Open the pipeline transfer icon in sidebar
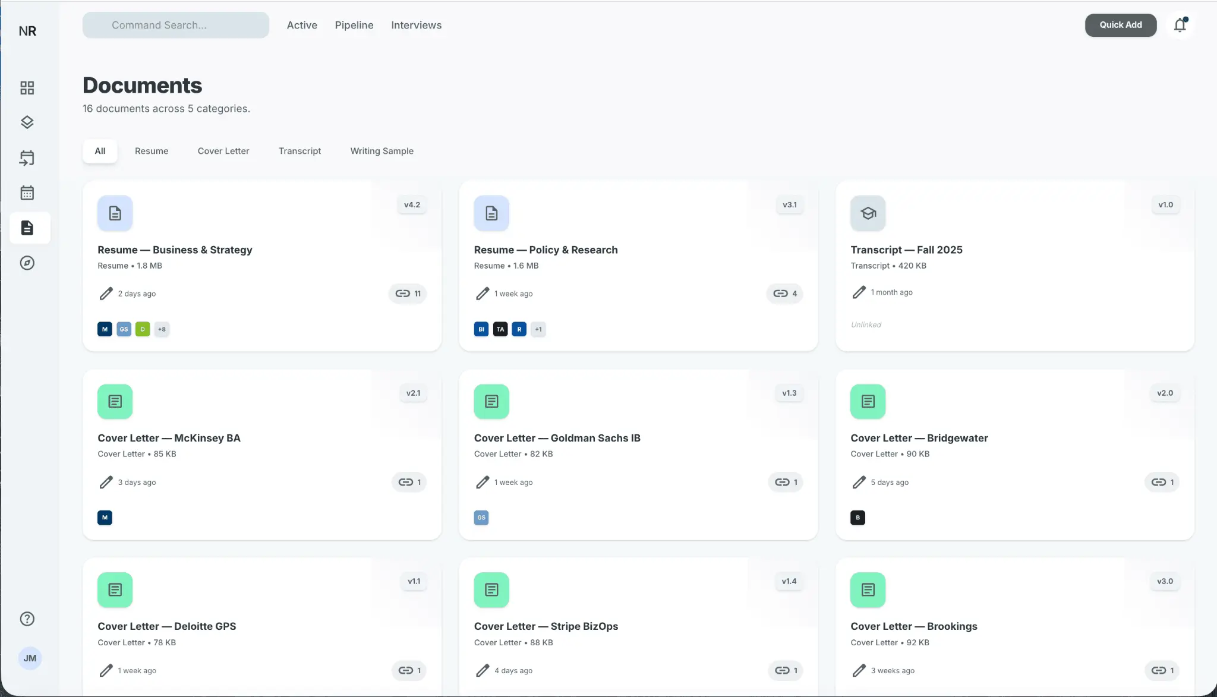 (x=27, y=157)
